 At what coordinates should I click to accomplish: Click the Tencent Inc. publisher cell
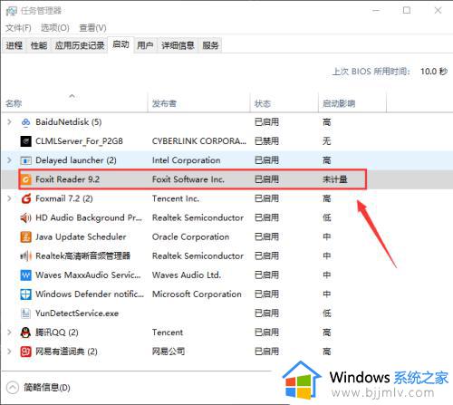[176, 198]
